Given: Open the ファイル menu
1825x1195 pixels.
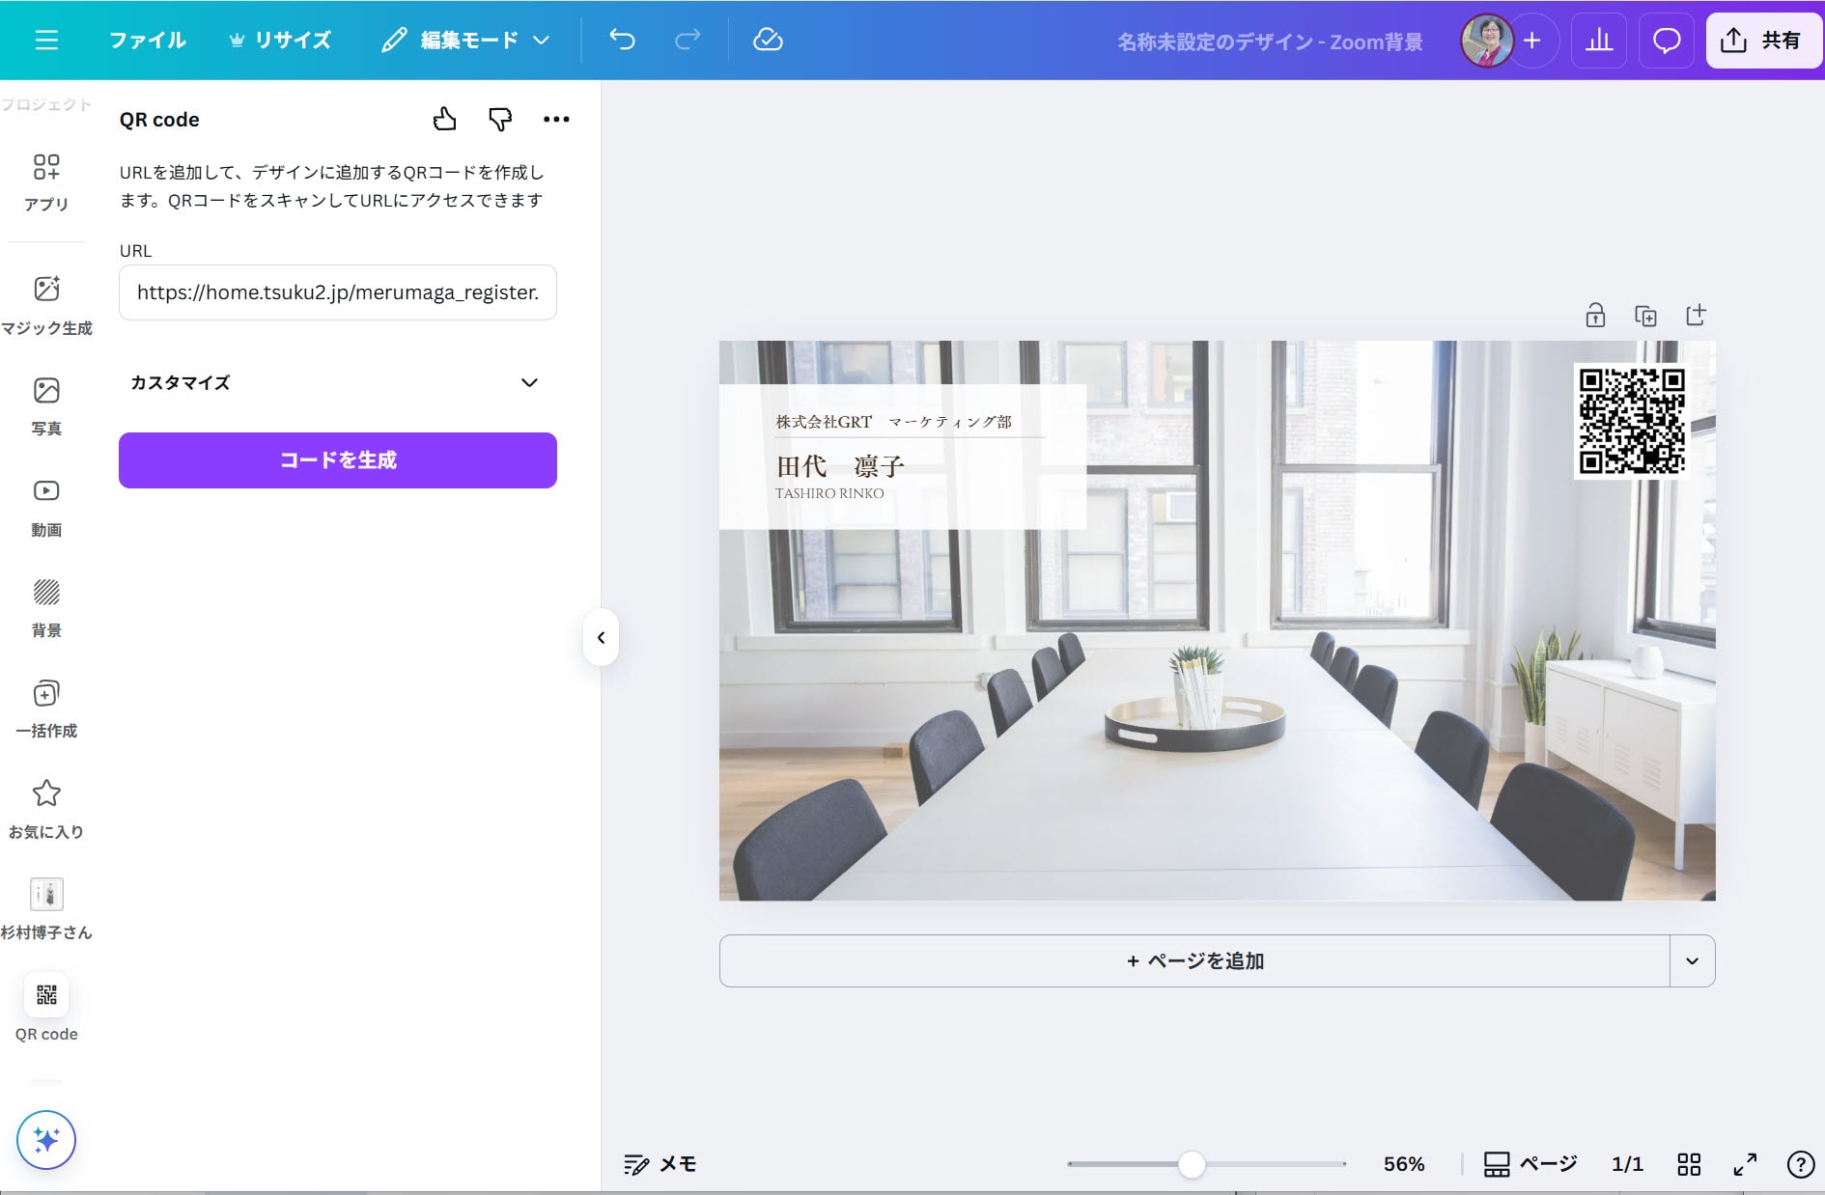Looking at the screenshot, I should click(147, 40).
